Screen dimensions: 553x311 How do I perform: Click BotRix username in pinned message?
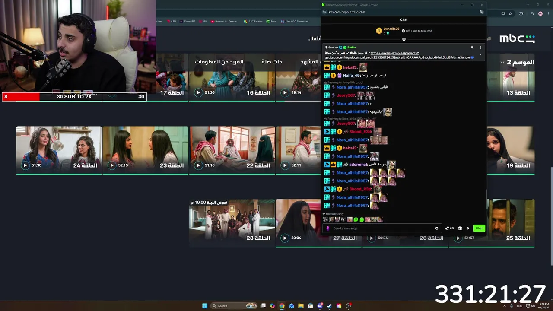click(x=352, y=48)
